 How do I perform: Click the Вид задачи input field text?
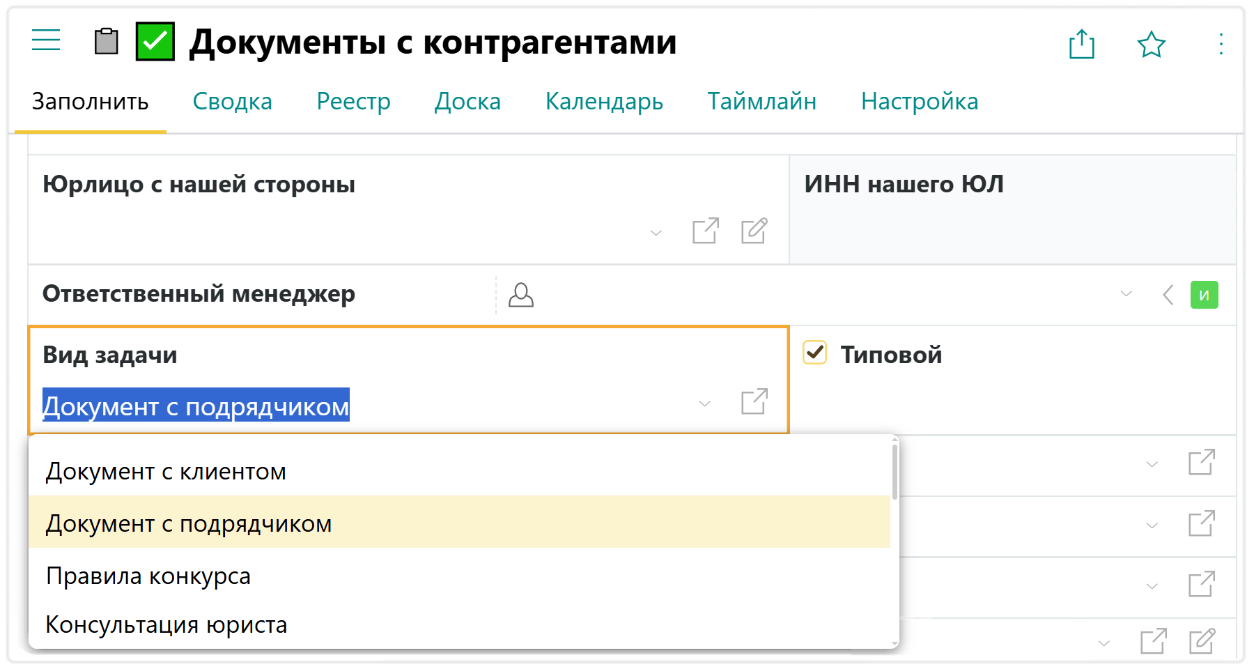[x=196, y=406]
